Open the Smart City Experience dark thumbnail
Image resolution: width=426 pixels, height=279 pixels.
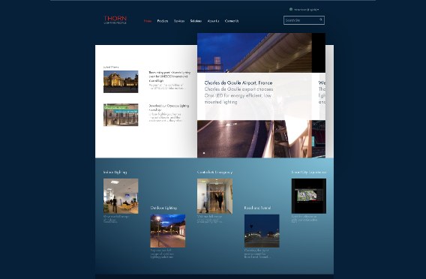click(309, 196)
